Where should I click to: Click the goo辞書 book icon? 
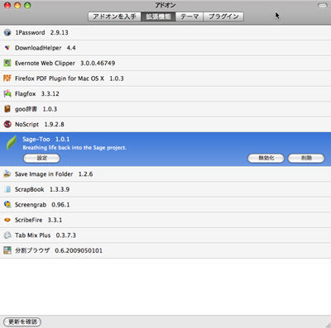(7, 109)
